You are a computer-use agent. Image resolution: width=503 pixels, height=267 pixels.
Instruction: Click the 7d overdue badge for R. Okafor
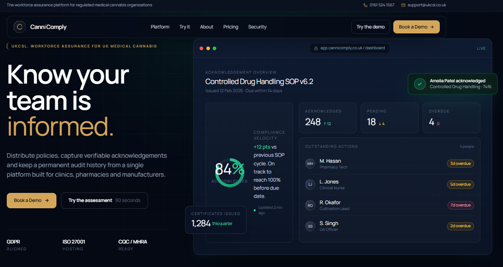[x=461, y=206]
